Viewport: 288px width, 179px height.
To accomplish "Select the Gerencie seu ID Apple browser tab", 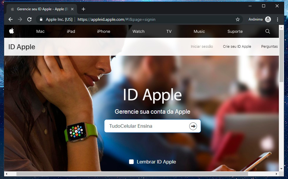I will 42,9.
